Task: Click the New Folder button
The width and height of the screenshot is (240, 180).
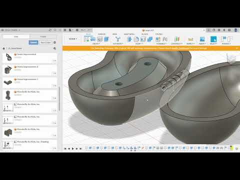Action: coord(45,42)
